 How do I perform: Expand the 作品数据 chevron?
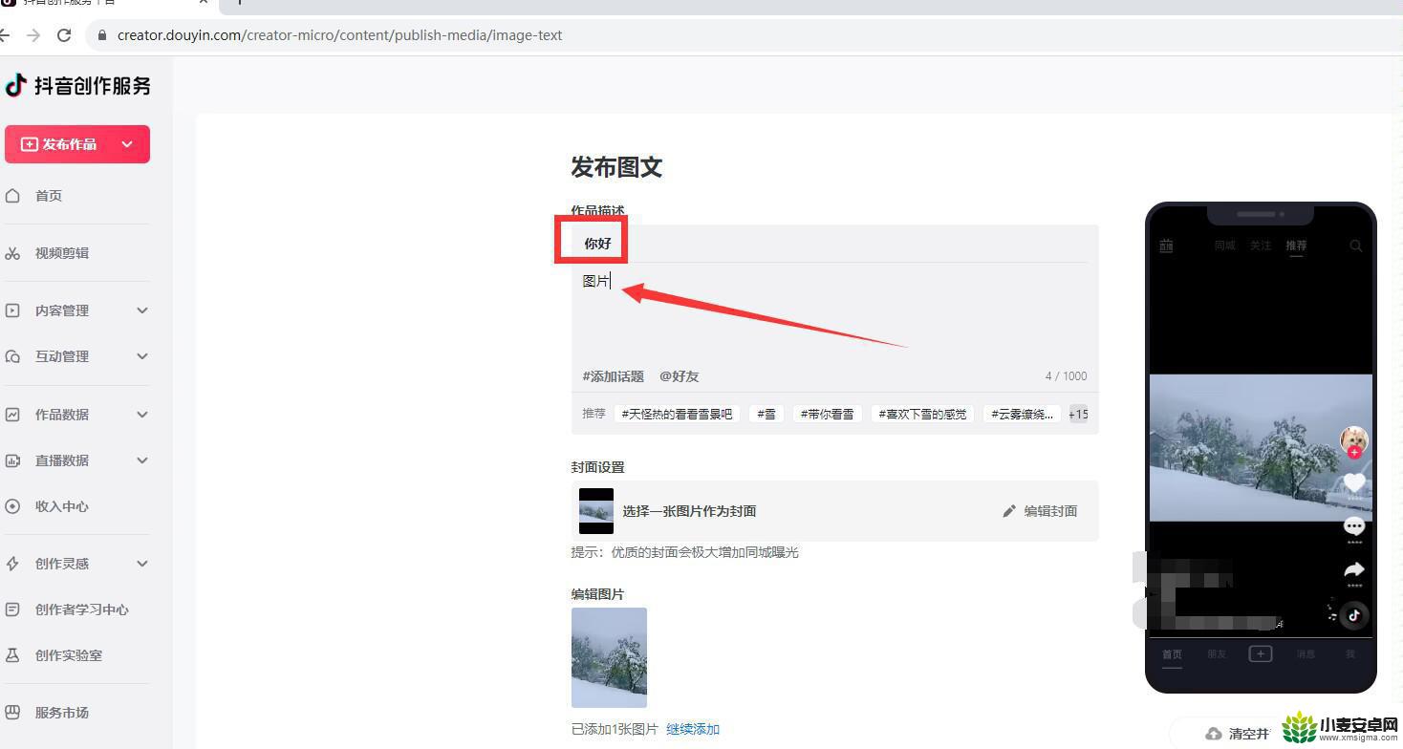(x=142, y=415)
